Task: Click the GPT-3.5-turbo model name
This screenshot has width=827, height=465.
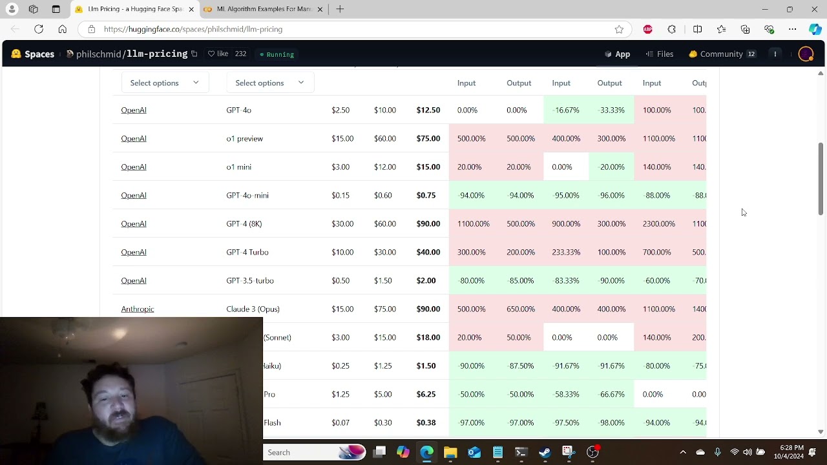Action: (250, 281)
